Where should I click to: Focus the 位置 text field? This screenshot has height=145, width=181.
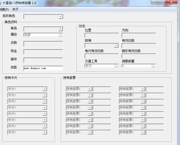tap(102, 35)
